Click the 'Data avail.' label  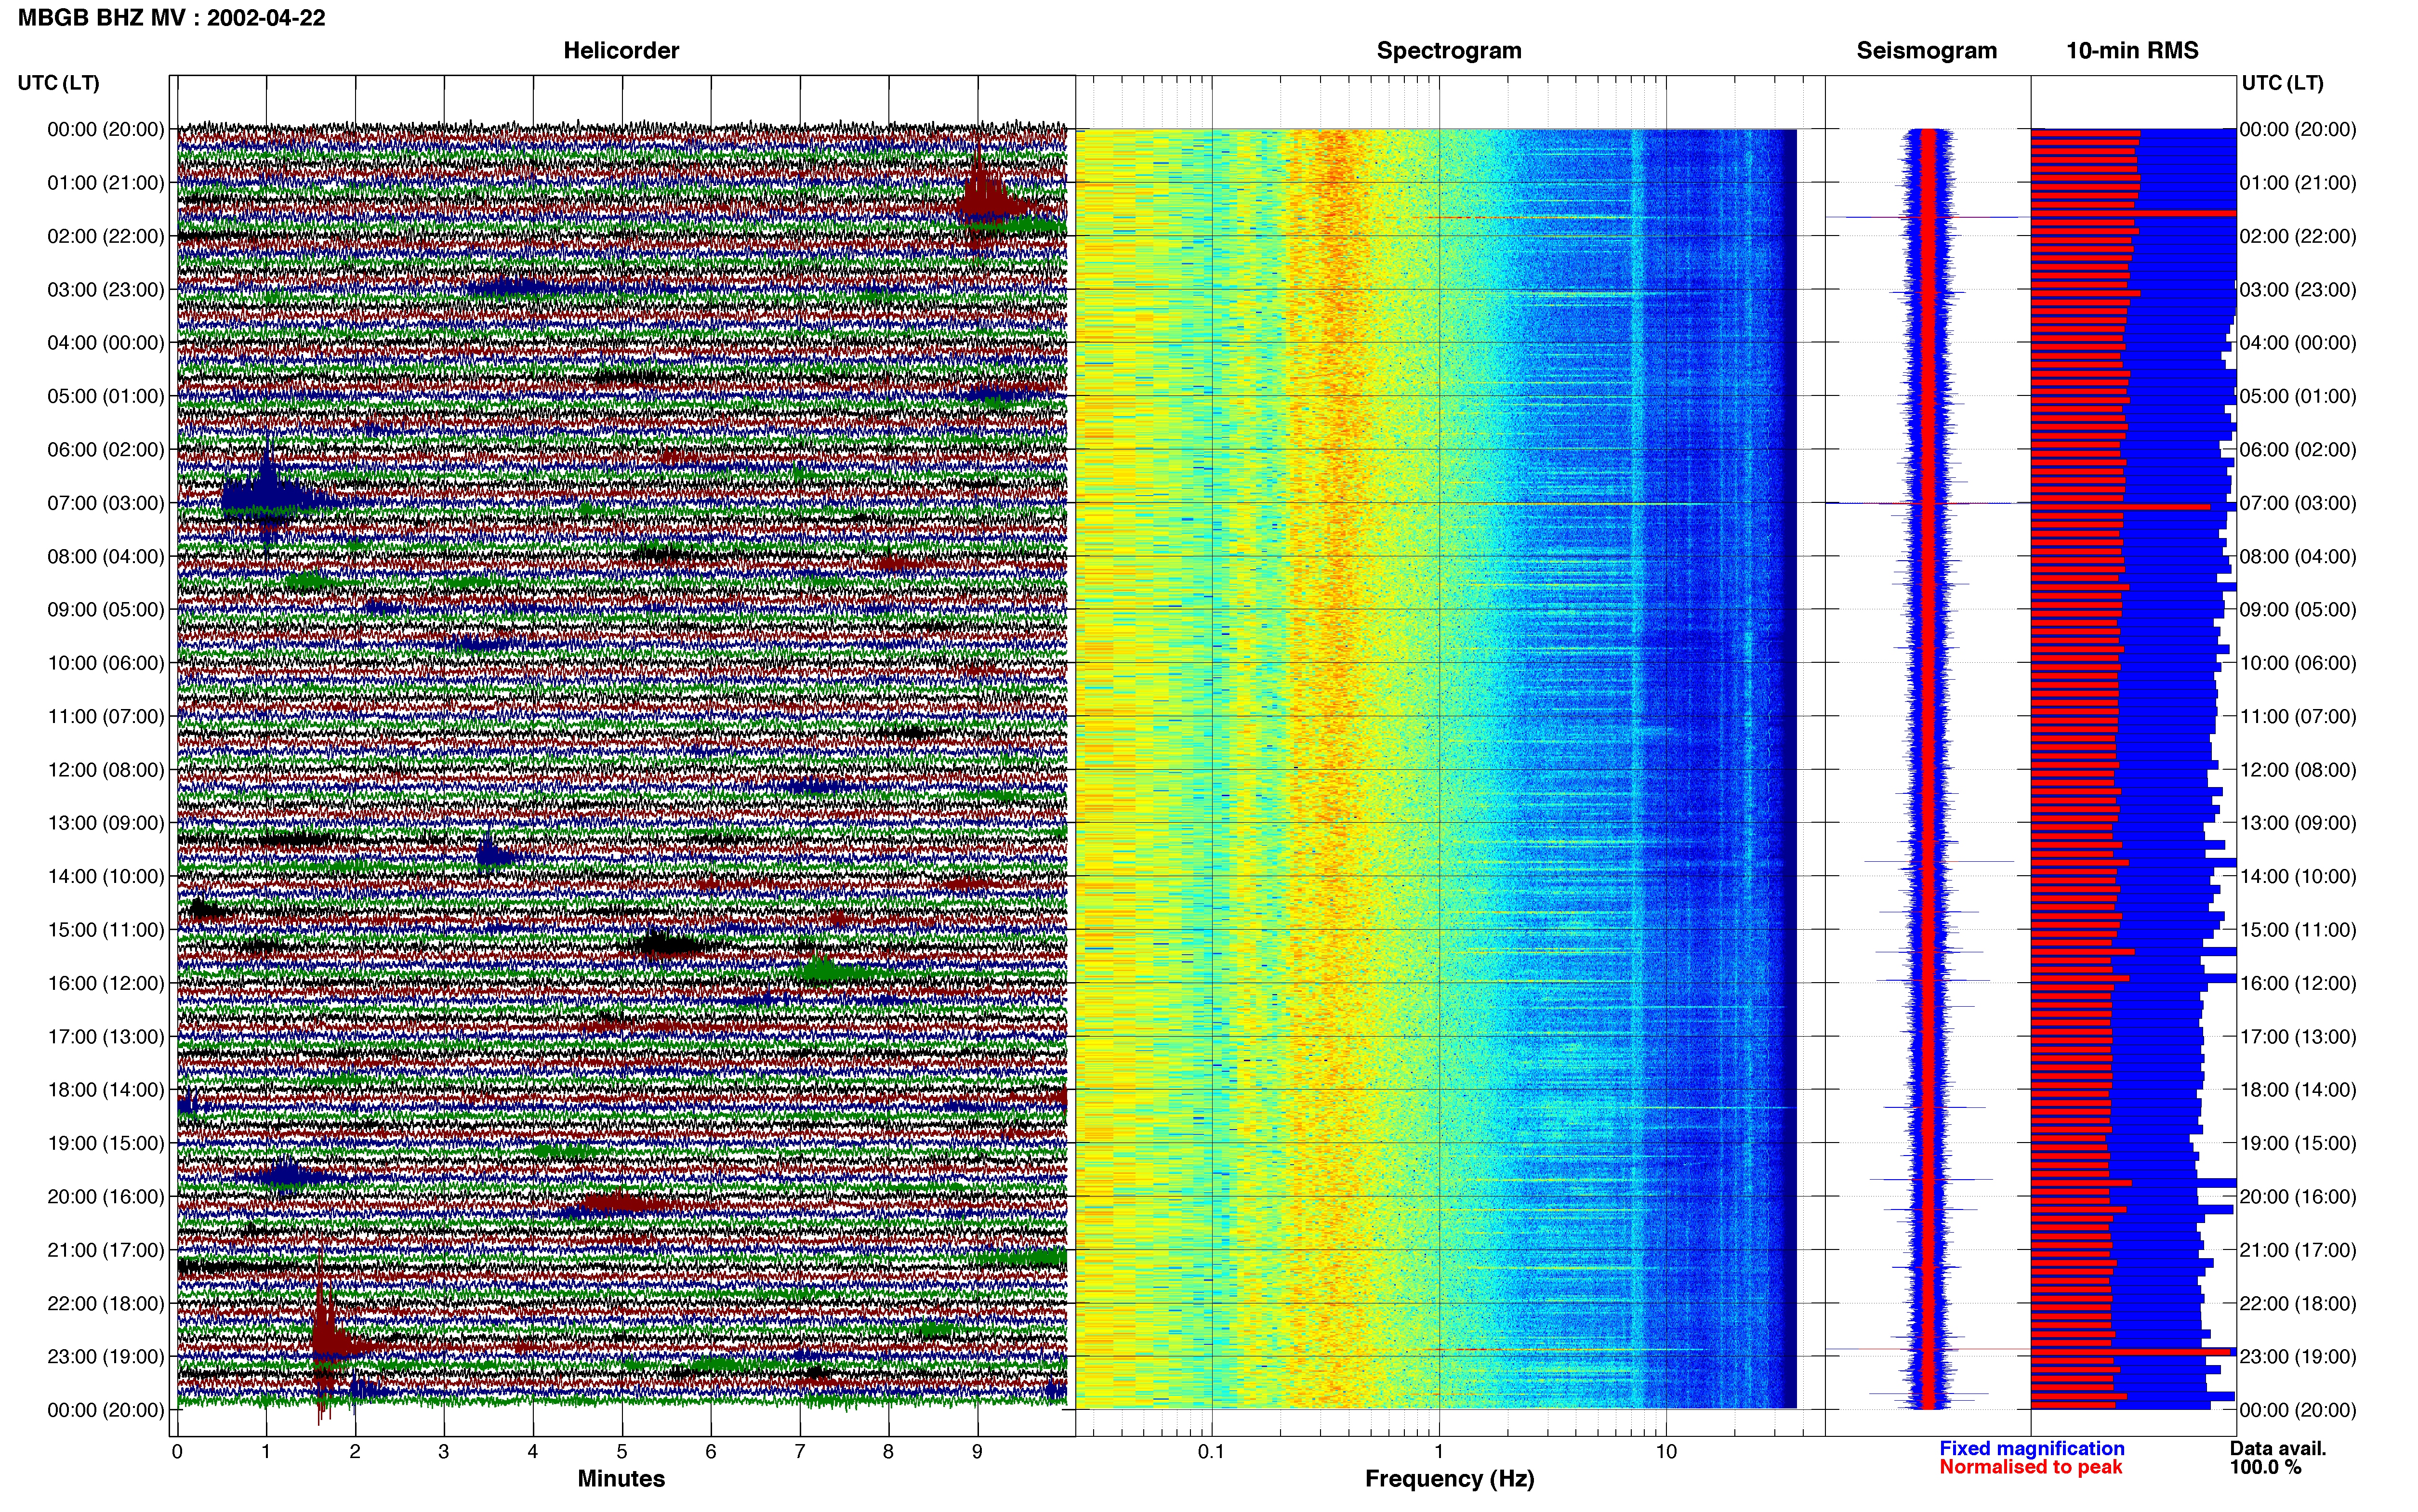(2278, 1448)
